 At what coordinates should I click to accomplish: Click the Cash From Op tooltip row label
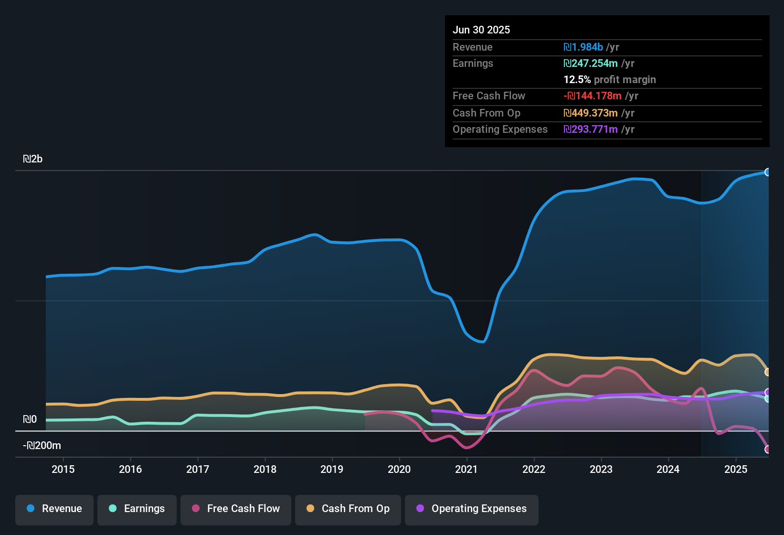point(487,113)
